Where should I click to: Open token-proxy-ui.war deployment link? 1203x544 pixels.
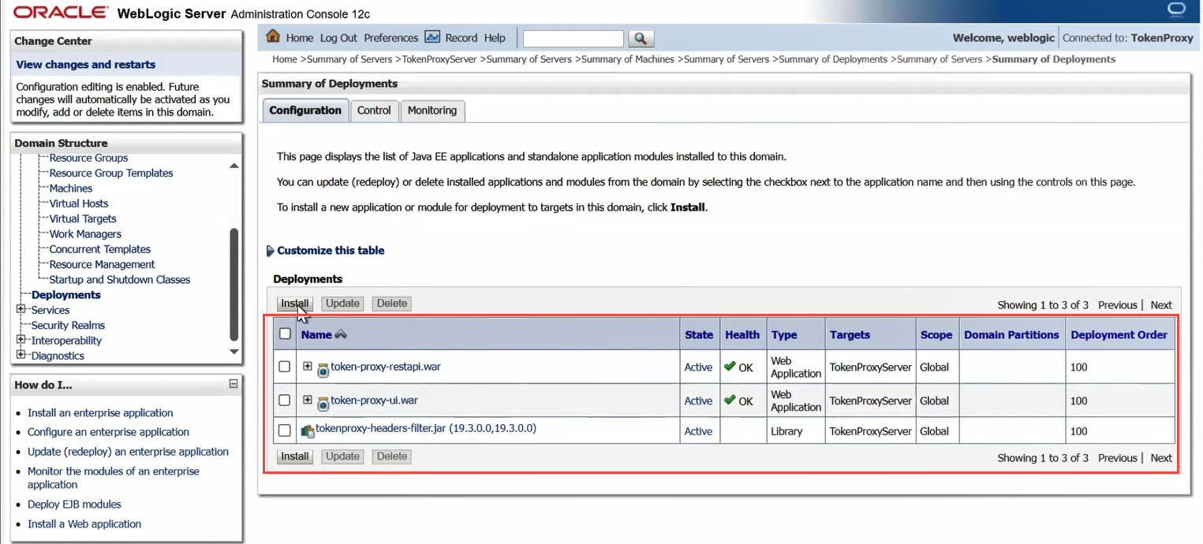tap(374, 401)
